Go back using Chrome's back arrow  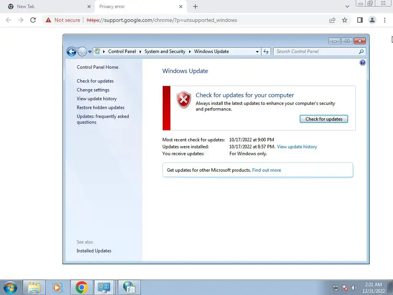point(8,20)
